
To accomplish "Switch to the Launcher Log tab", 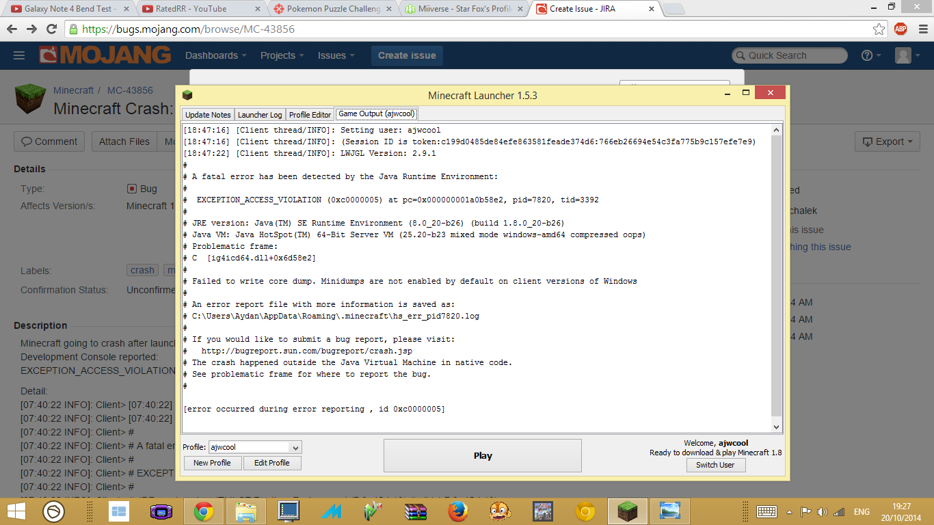I will coord(260,115).
